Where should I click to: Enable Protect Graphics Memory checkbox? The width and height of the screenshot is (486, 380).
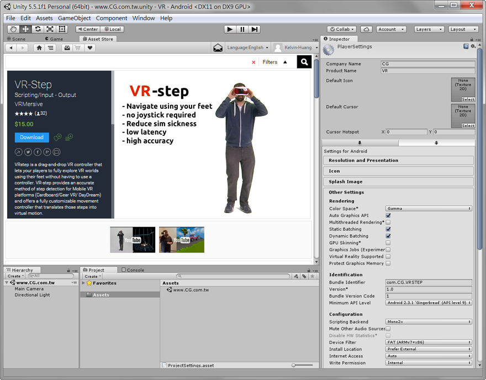pos(388,263)
